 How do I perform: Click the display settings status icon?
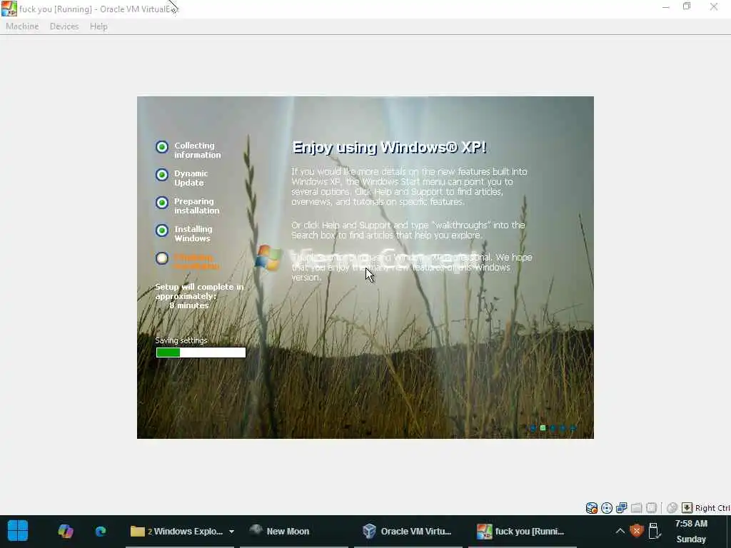tap(651, 508)
